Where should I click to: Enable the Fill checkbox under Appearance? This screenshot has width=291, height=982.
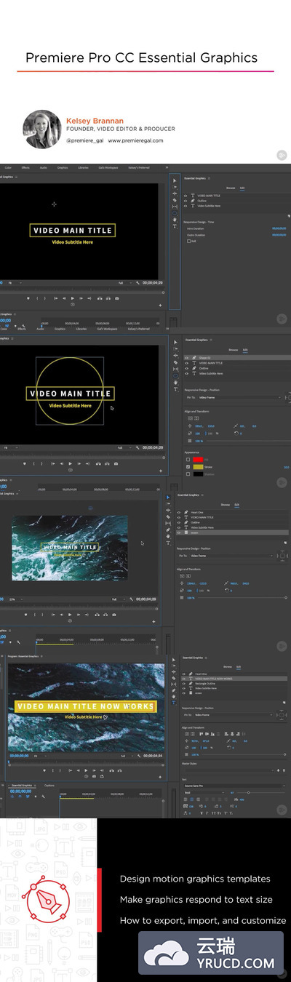coord(188,460)
